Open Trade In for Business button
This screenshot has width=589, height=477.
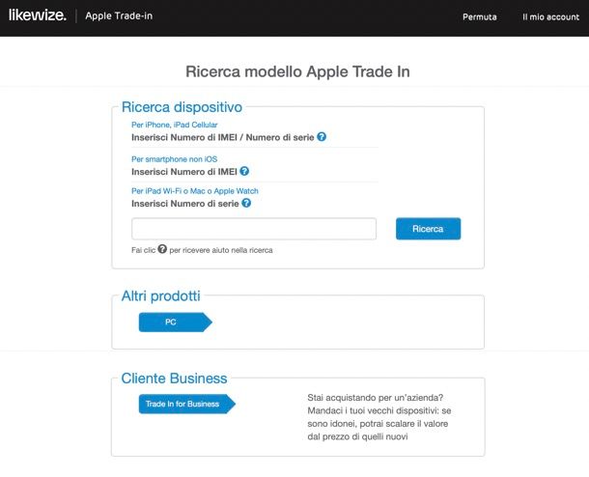pyautogui.click(x=187, y=405)
